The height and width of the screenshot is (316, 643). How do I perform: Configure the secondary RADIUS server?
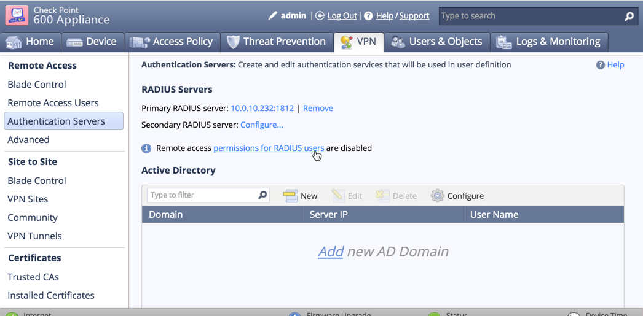(x=261, y=125)
